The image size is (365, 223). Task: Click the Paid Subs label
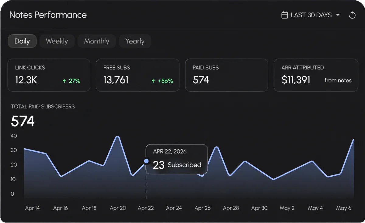[206, 68]
